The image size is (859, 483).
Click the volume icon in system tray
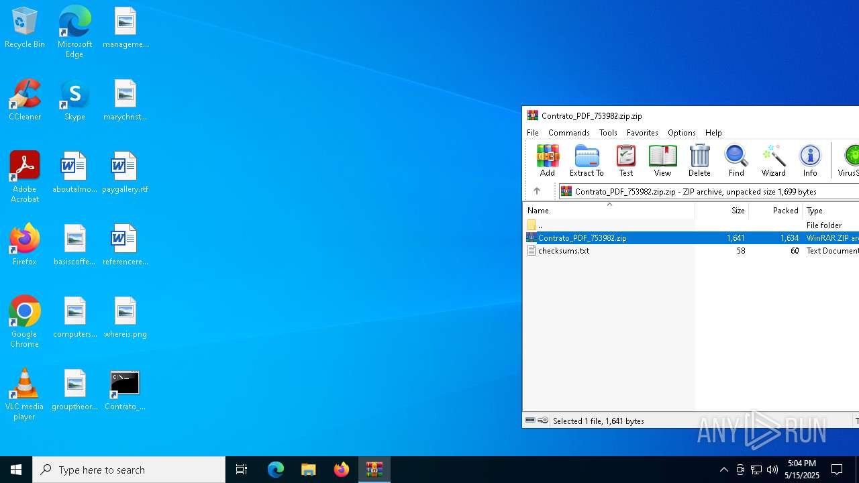(x=772, y=470)
